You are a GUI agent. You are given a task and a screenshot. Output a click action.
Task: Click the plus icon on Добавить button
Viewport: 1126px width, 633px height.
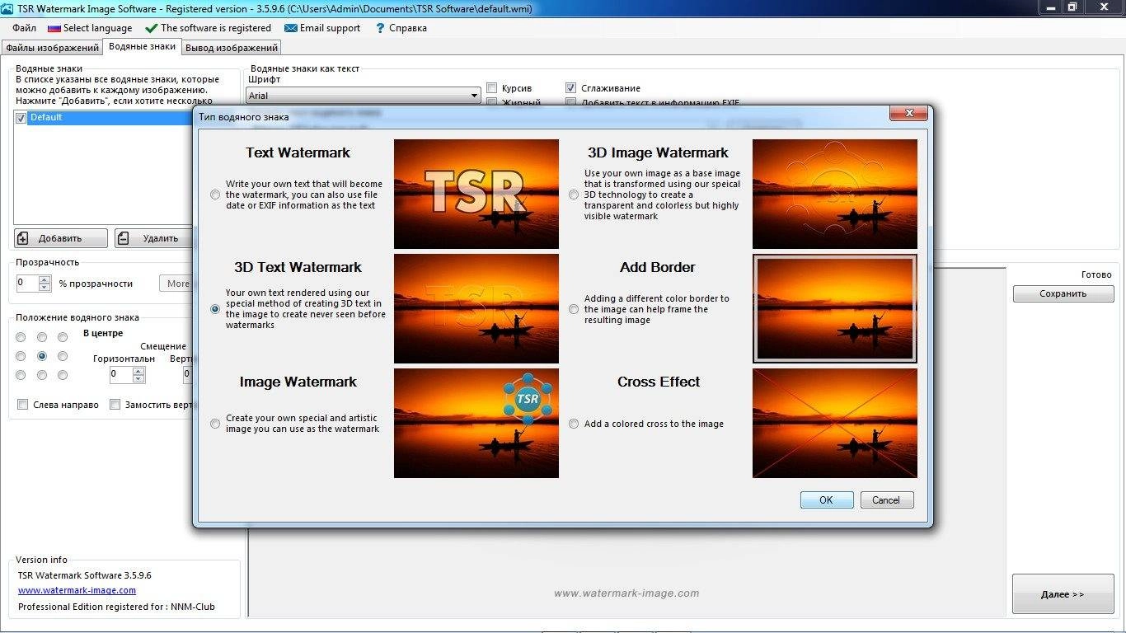(23, 238)
